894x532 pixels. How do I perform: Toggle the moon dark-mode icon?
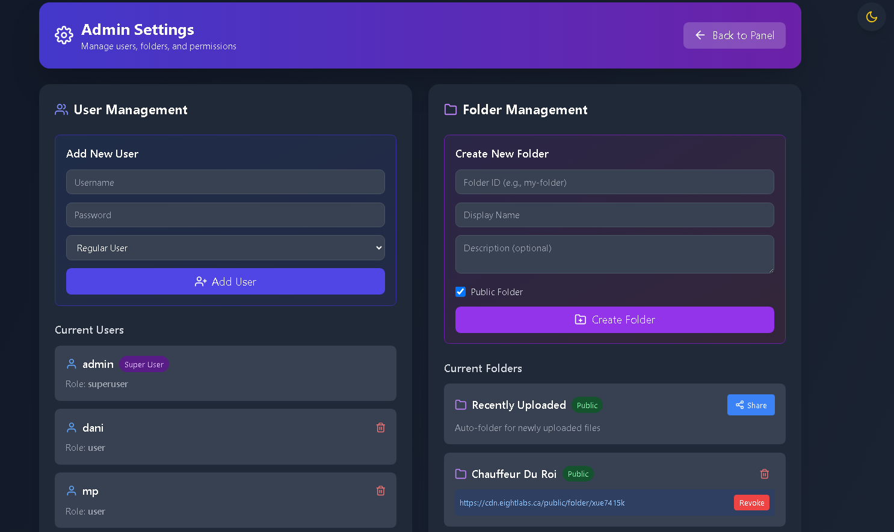pyautogui.click(x=871, y=17)
